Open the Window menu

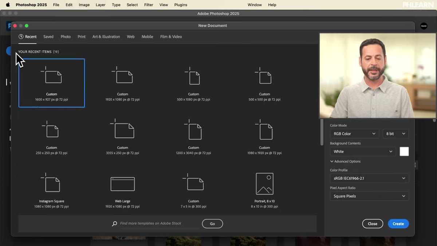[x=255, y=5]
